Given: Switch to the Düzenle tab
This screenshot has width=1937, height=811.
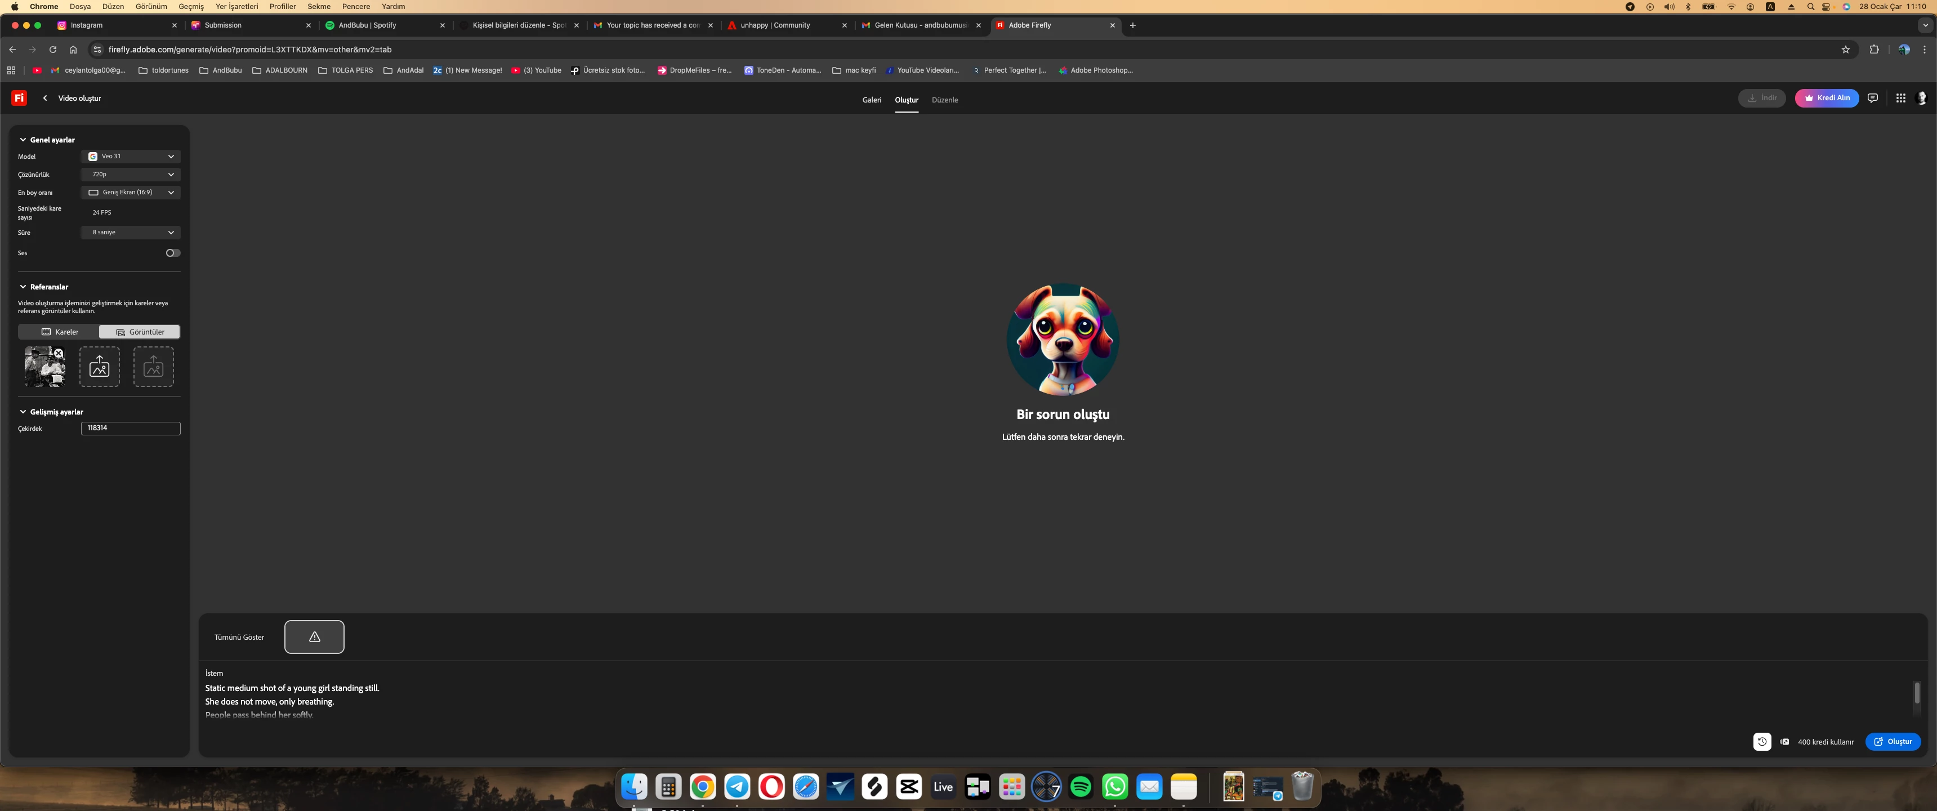Looking at the screenshot, I should [944, 100].
